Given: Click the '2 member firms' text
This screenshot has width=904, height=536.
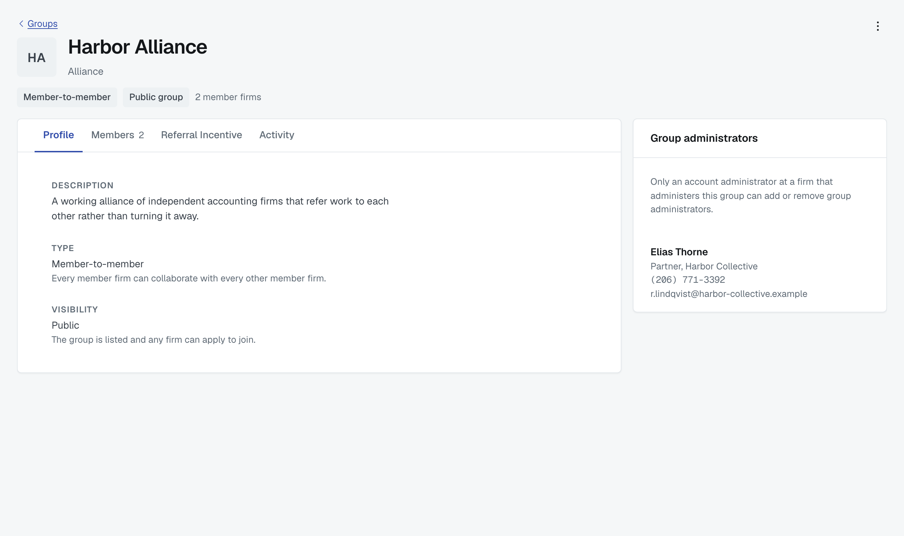Looking at the screenshot, I should pos(228,97).
